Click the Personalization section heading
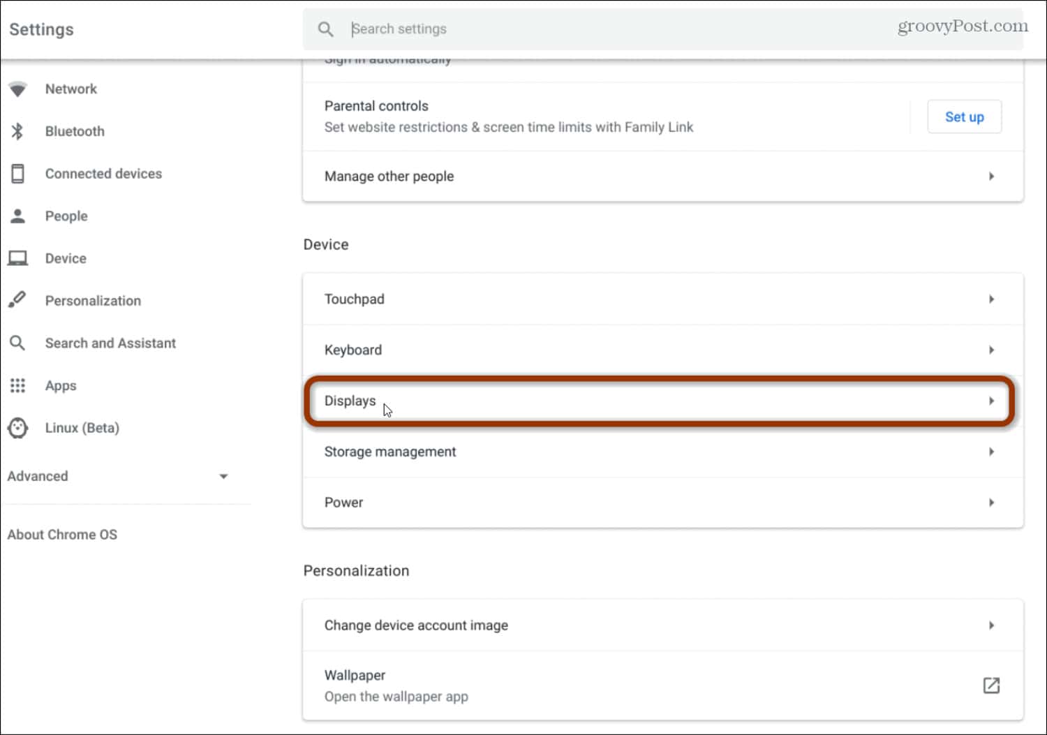The width and height of the screenshot is (1047, 735). coord(356,571)
